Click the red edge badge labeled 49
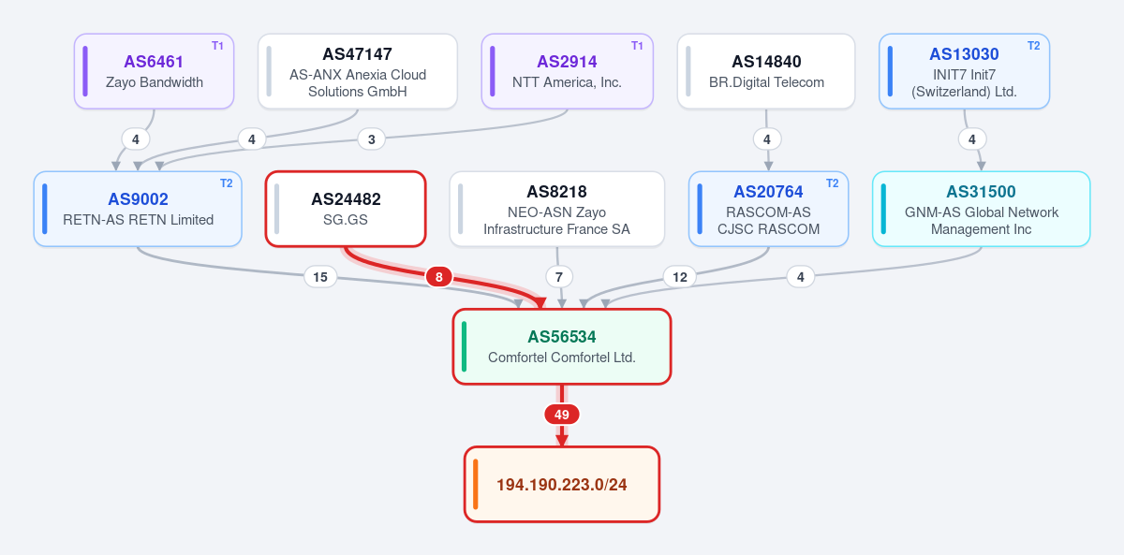1124x555 pixels. point(562,415)
